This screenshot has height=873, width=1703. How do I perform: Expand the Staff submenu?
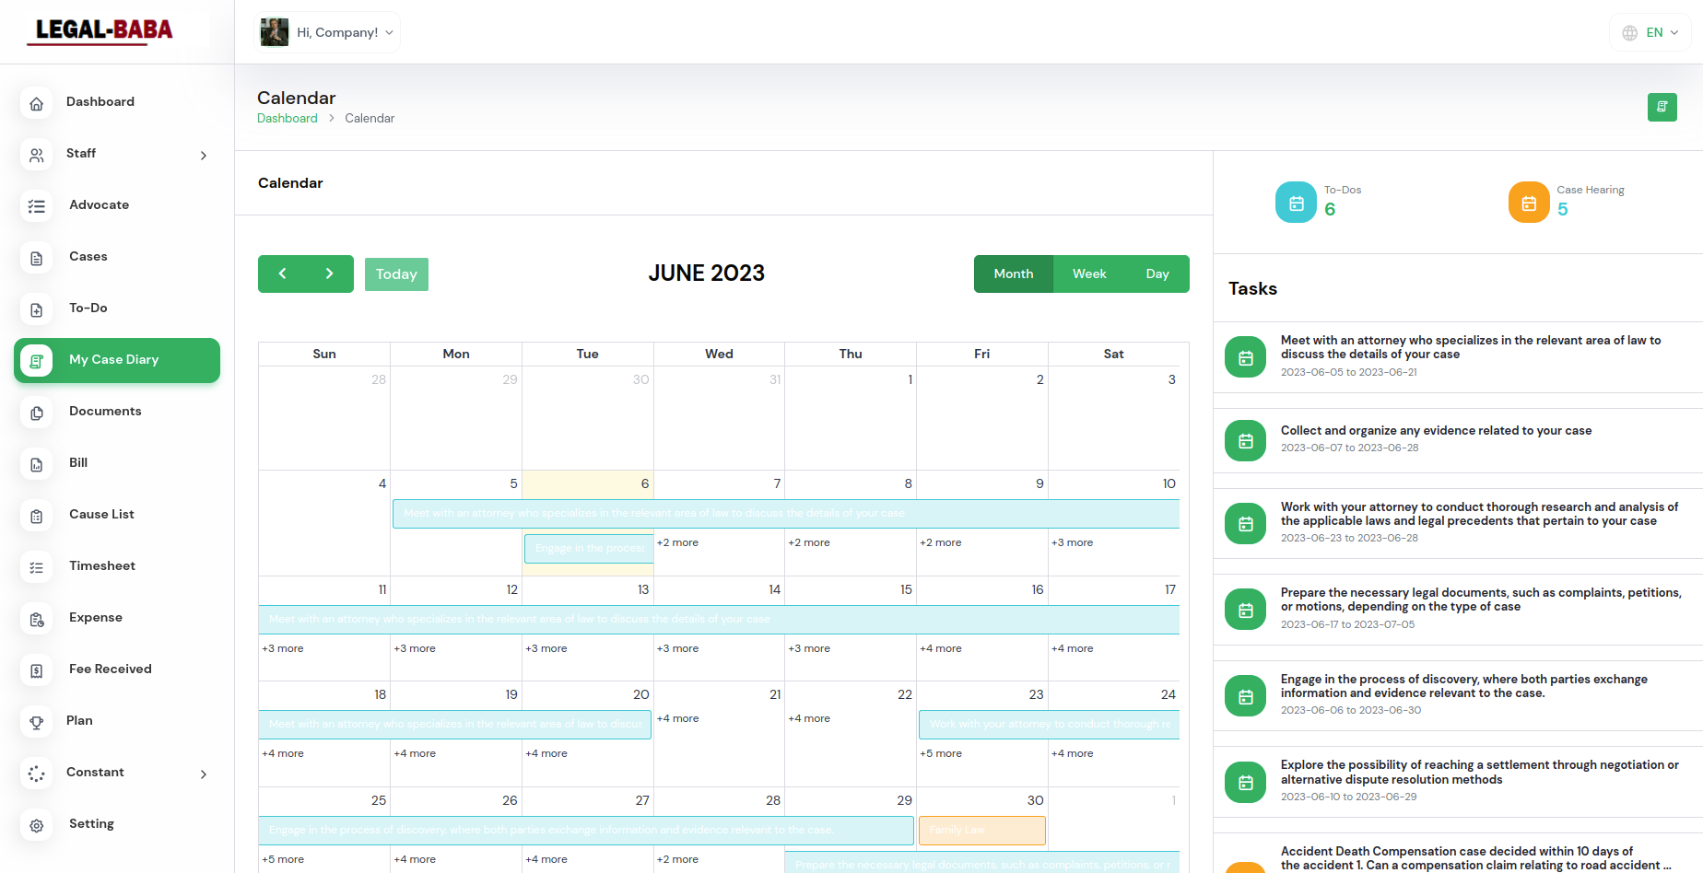204,155
